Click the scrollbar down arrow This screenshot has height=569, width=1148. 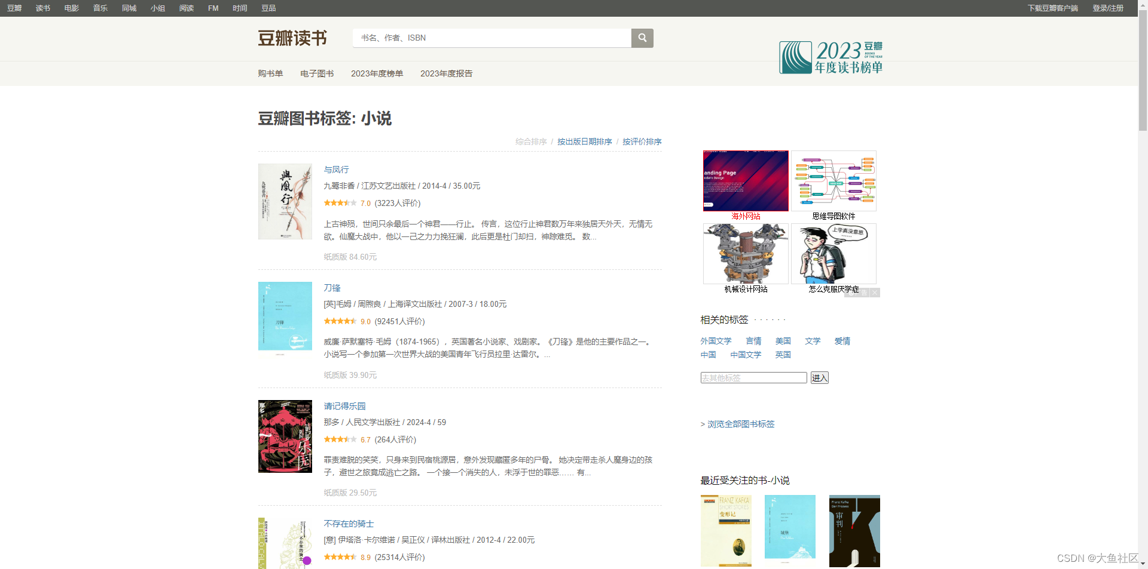pyautogui.click(x=1143, y=564)
